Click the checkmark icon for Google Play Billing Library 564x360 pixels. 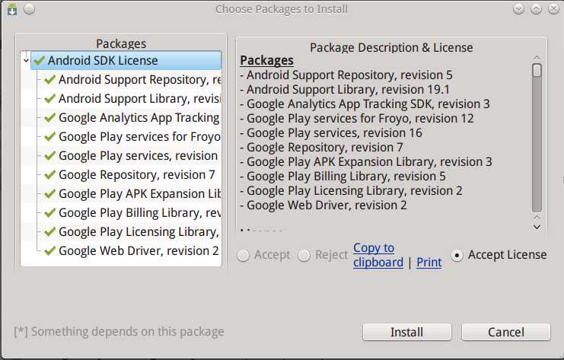[x=49, y=212]
